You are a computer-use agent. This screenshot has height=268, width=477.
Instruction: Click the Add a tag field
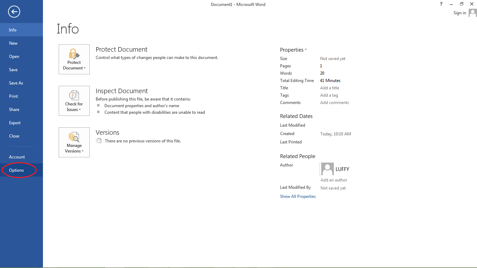tap(329, 95)
